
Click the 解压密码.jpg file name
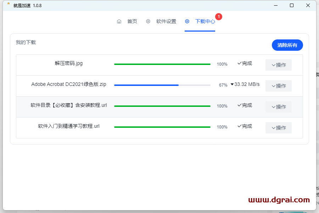pos(69,64)
